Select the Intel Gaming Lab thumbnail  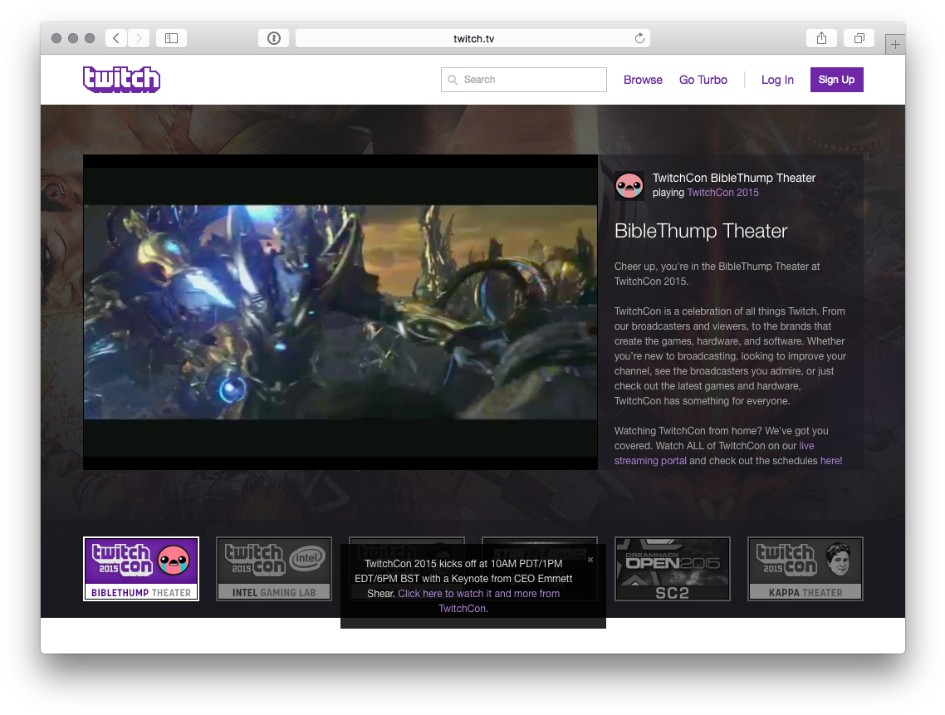[274, 569]
